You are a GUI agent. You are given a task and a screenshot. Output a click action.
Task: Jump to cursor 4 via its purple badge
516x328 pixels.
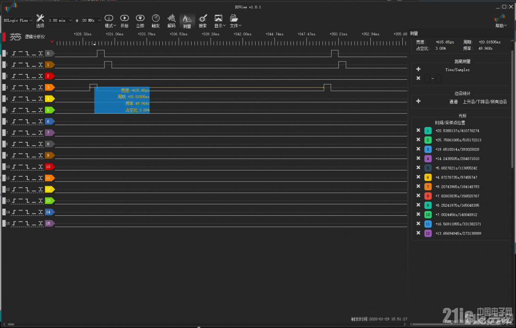pos(428,159)
